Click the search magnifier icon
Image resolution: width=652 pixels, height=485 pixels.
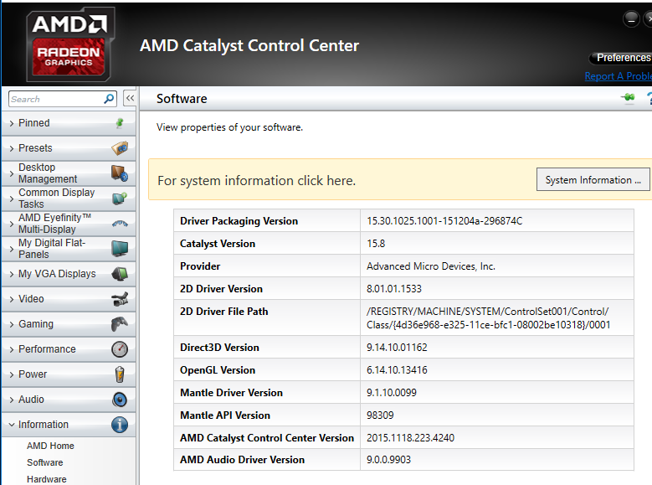tap(109, 99)
